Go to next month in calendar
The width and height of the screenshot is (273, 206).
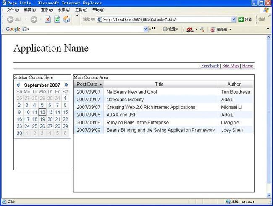point(66,85)
